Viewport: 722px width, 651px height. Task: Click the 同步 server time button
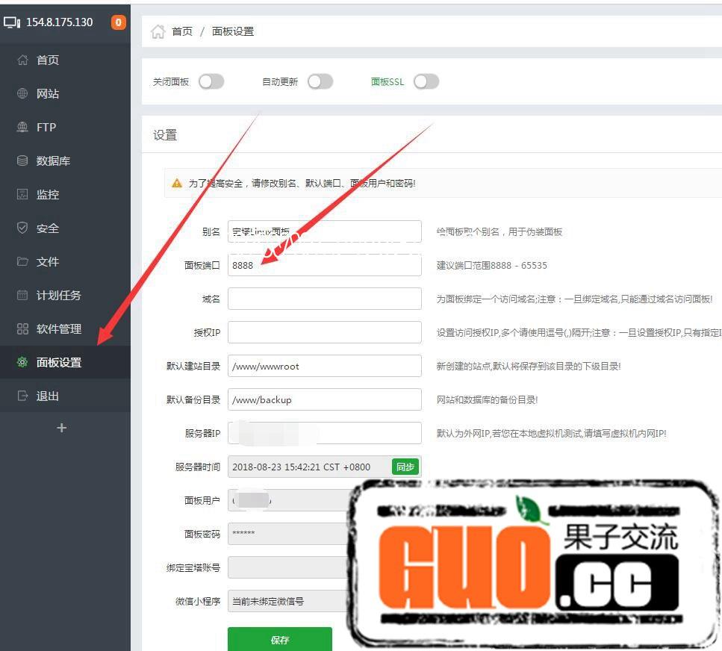point(405,467)
